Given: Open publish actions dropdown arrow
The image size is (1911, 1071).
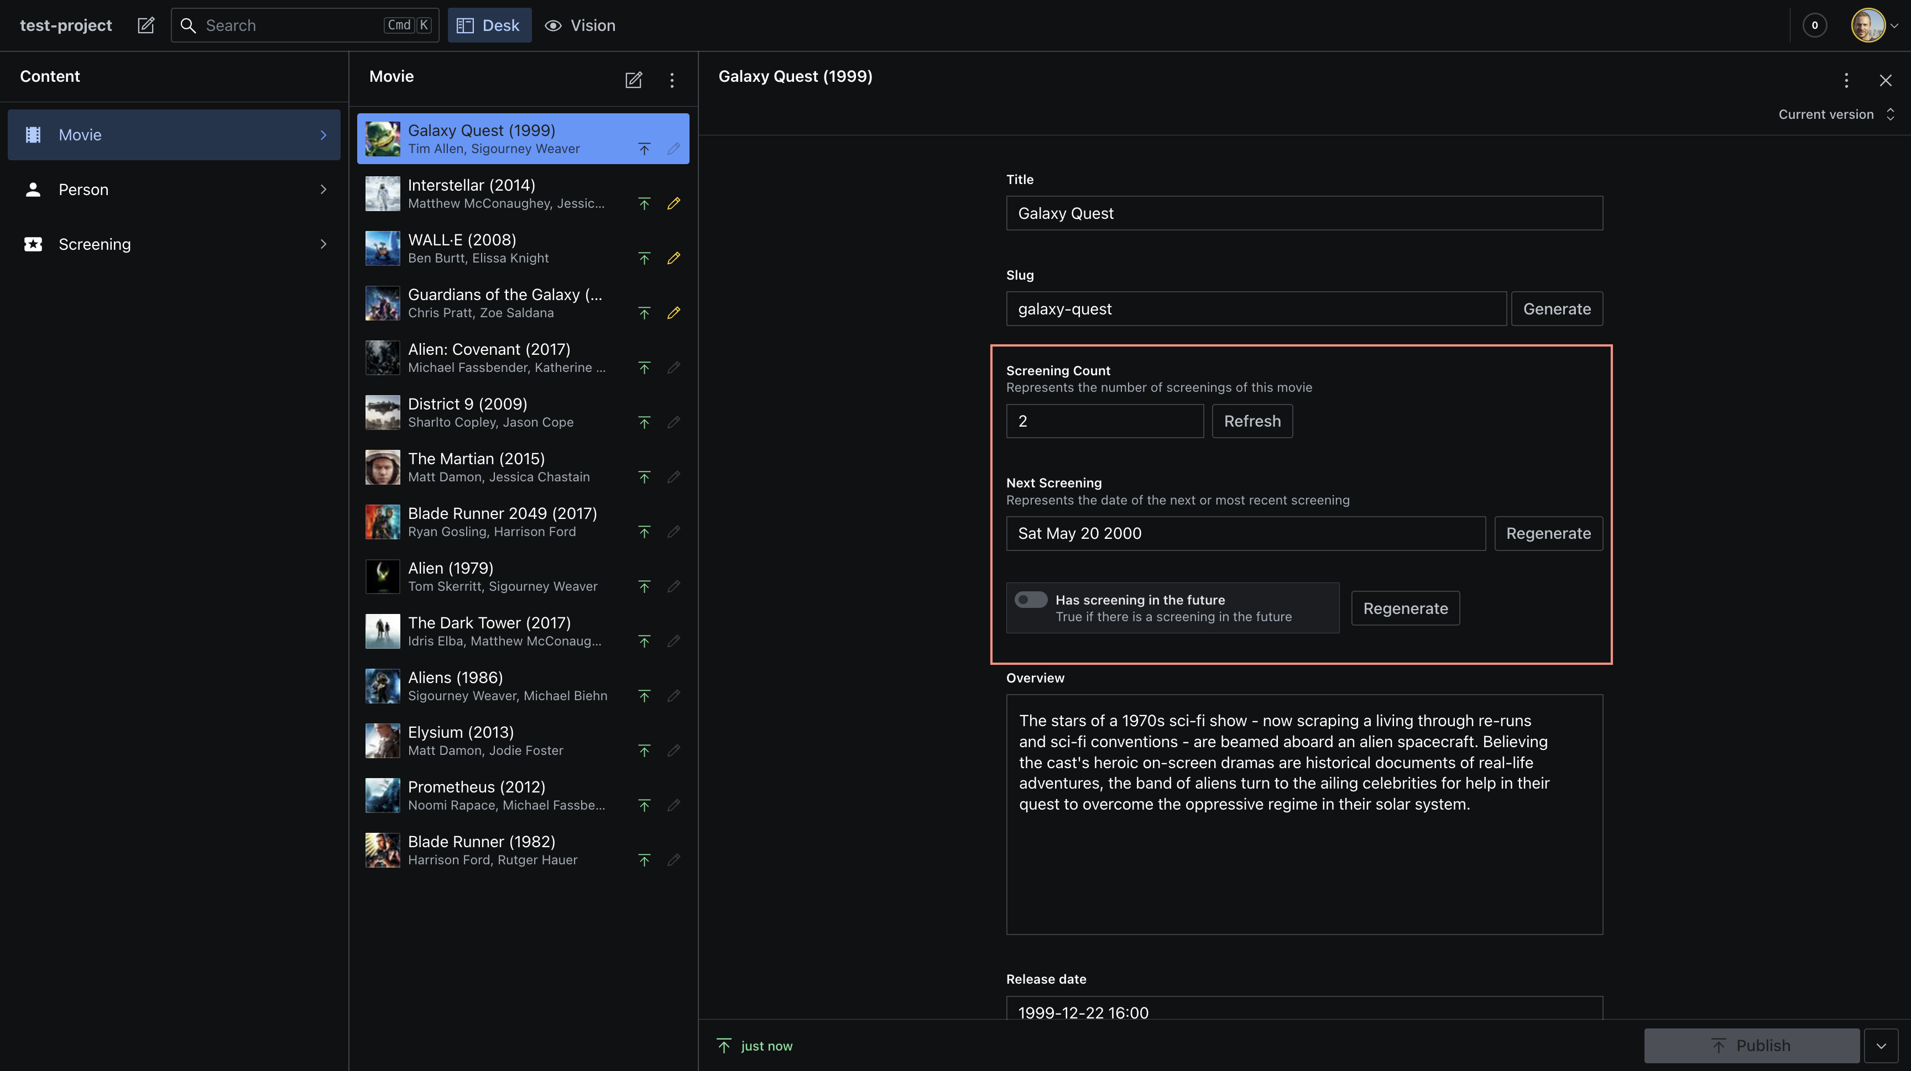Looking at the screenshot, I should pos(1881,1046).
